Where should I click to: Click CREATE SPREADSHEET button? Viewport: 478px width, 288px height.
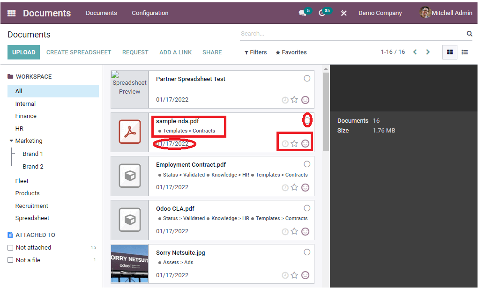pyautogui.click(x=79, y=52)
